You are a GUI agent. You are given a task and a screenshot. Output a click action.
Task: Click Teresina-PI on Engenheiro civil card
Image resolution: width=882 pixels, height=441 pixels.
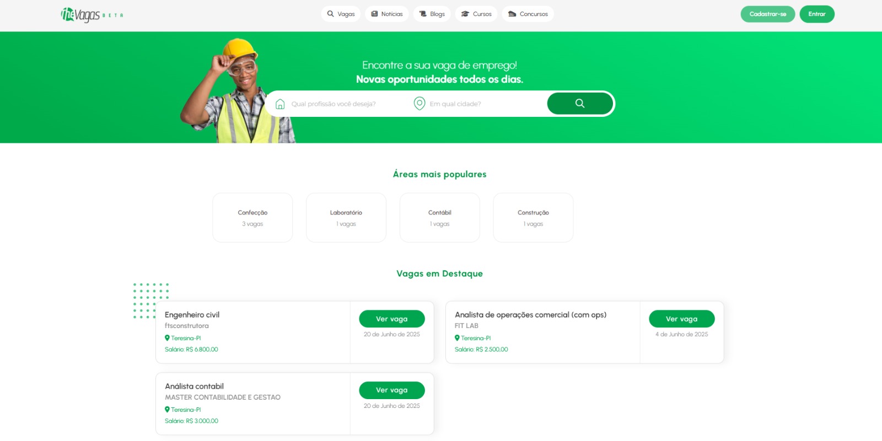(x=186, y=338)
